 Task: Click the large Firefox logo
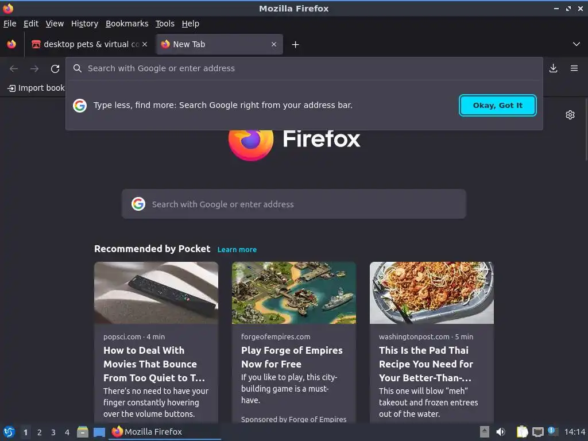[x=251, y=144]
